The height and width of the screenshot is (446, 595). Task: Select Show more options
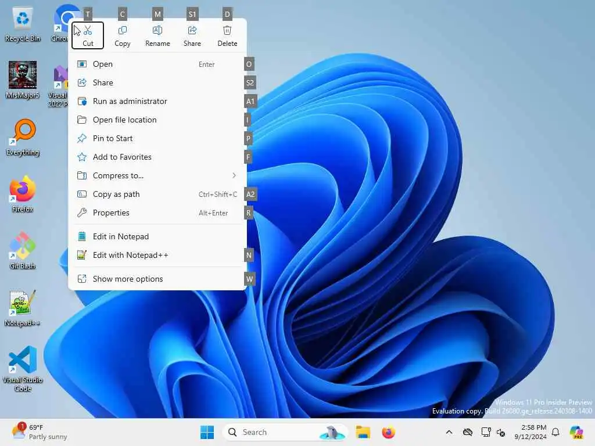click(157, 279)
